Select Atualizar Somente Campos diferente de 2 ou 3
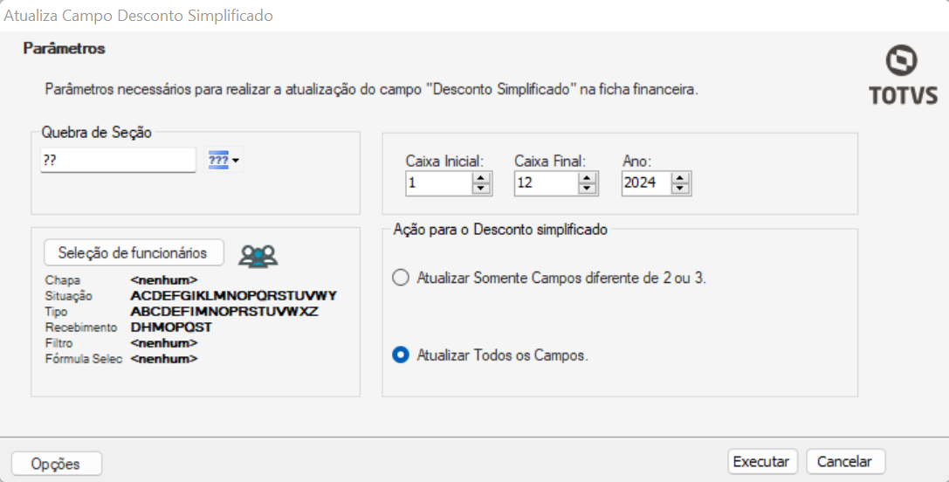The width and height of the screenshot is (949, 482). tap(401, 278)
